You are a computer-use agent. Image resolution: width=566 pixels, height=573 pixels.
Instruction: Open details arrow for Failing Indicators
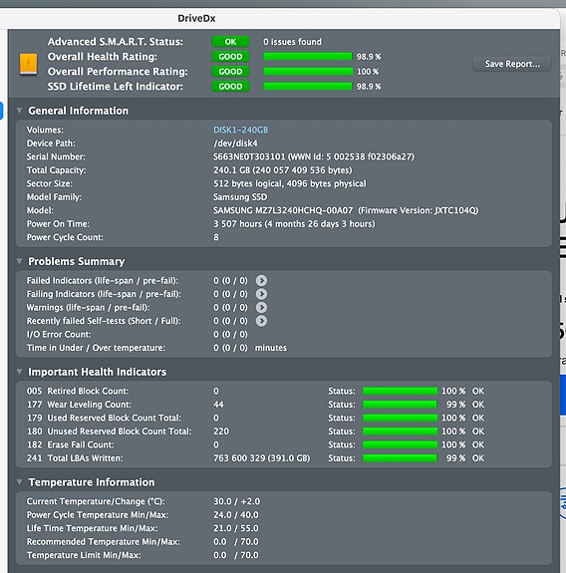261,294
